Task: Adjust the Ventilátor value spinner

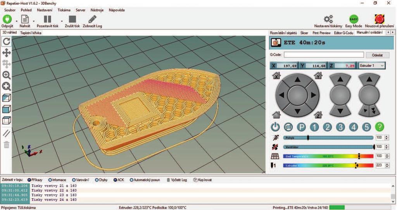Action: point(387,147)
